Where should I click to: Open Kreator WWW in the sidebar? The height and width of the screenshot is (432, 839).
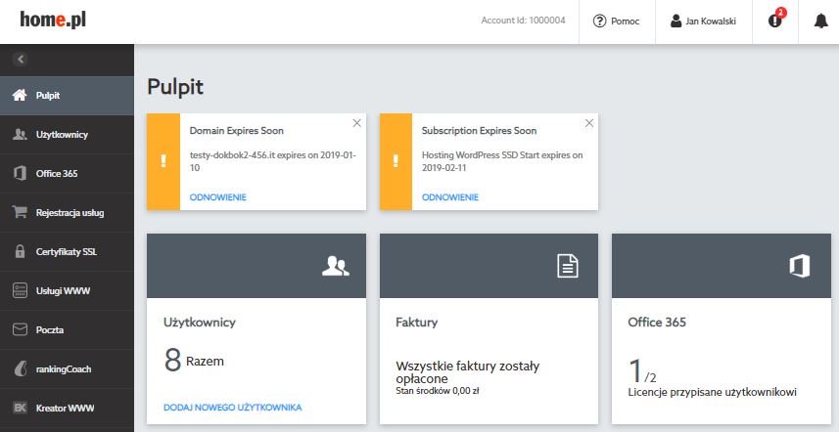(x=67, y=408)
